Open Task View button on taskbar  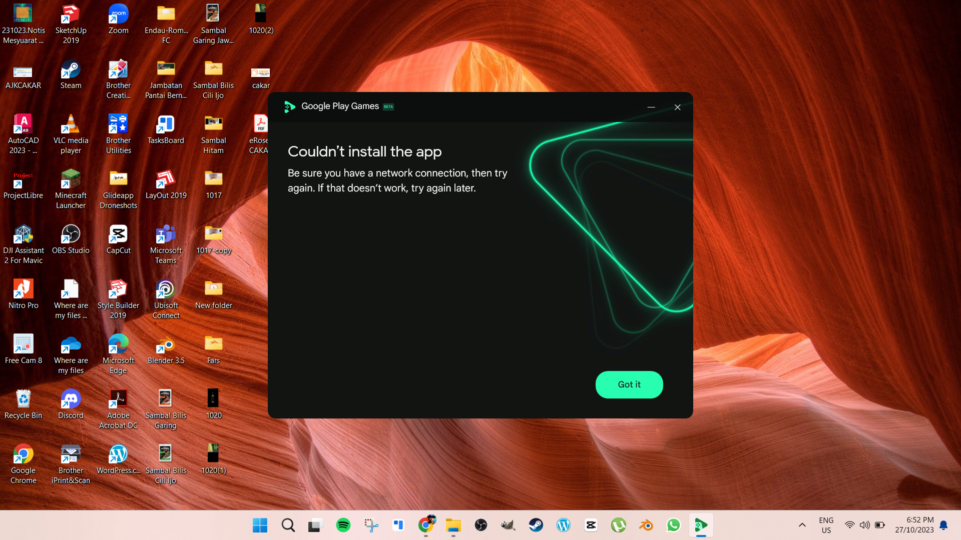click(315, 525)
